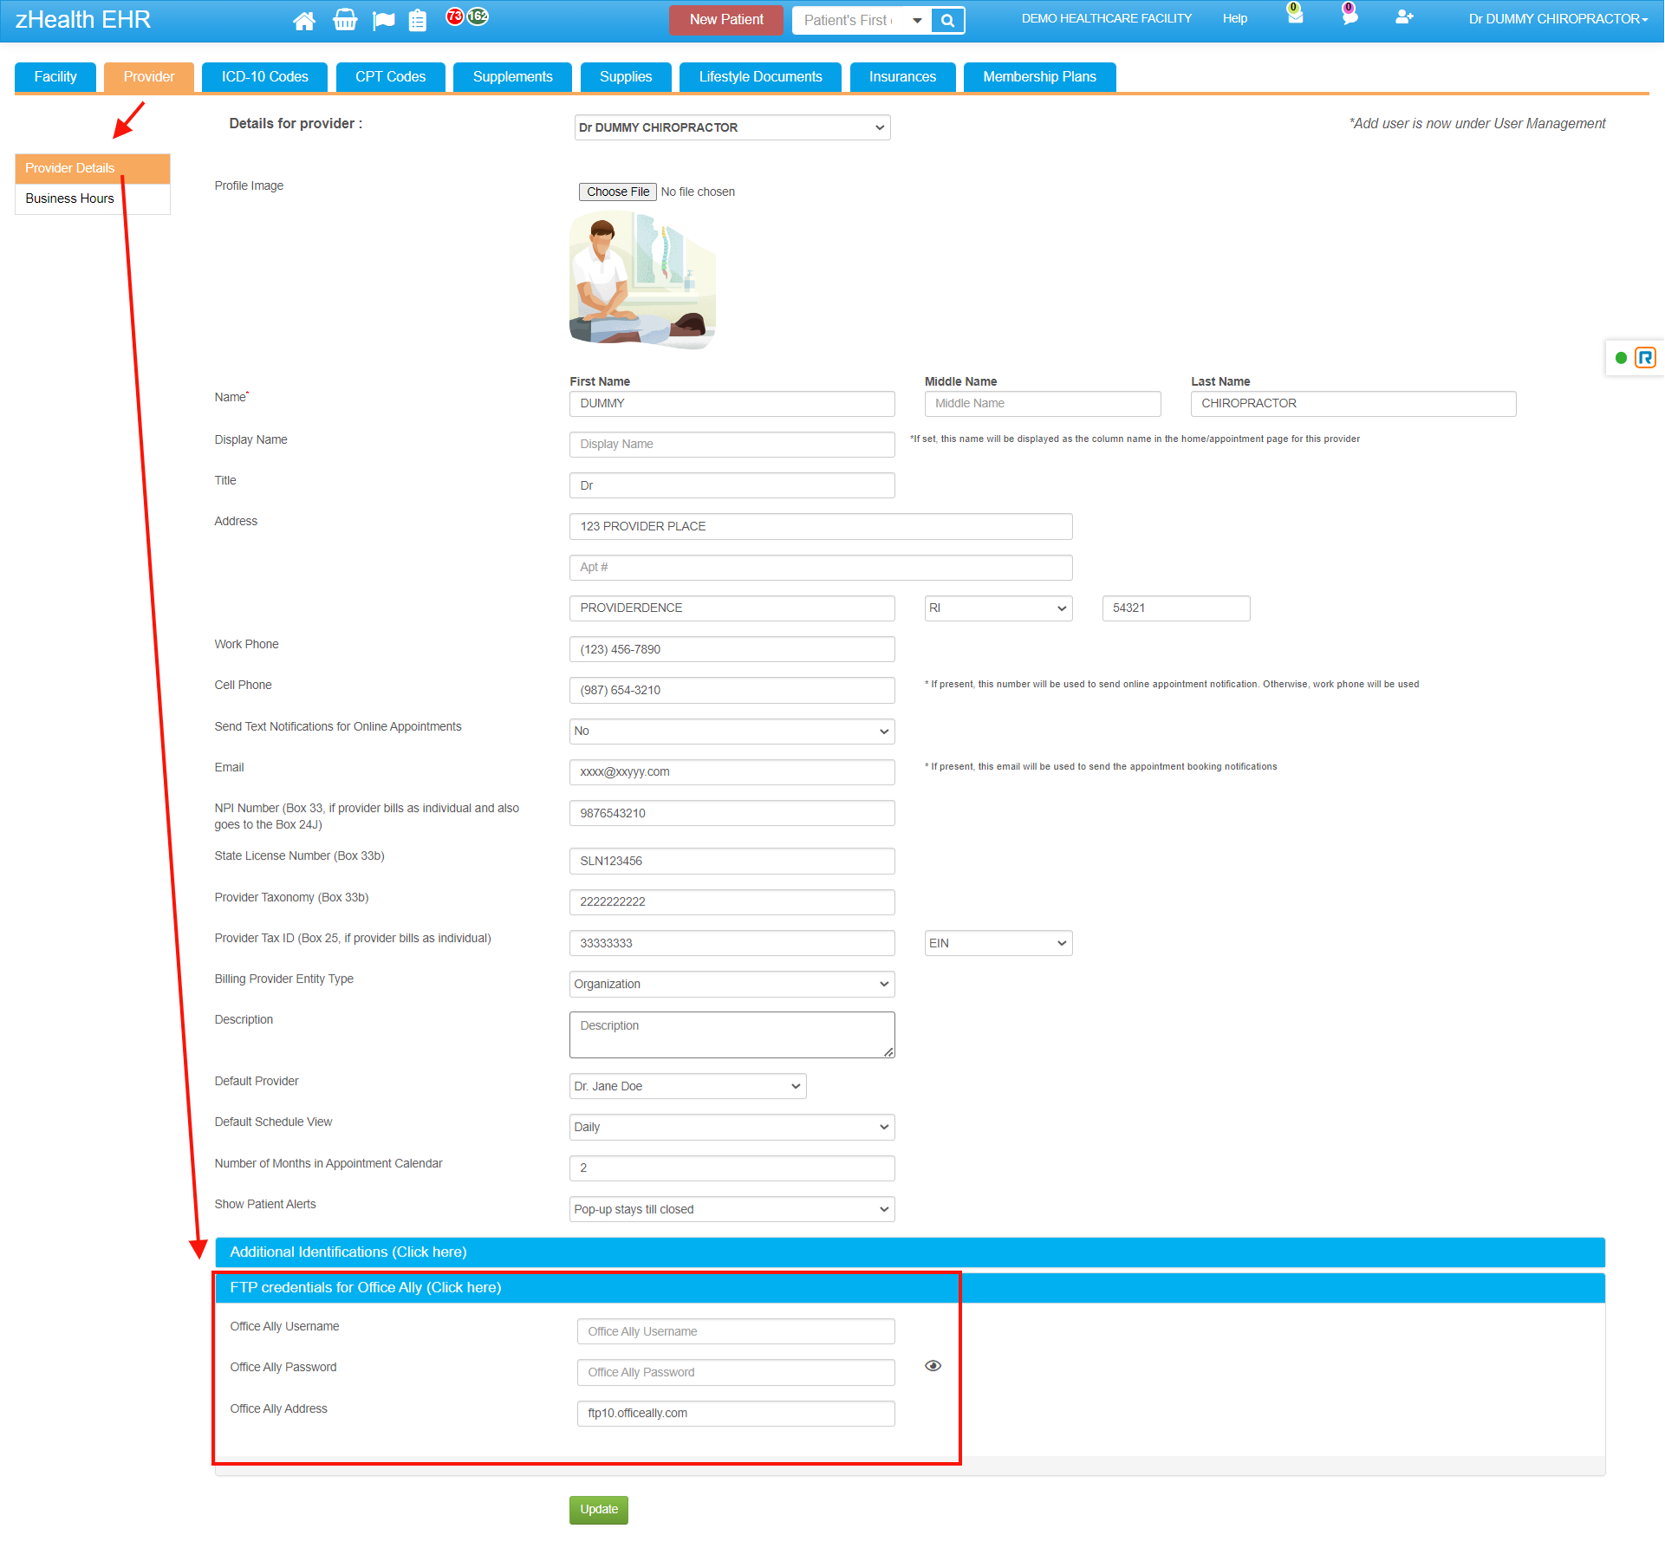Viewport: 1665px width, 1541px height.
Task: Open the orange R side widget
Action: click(x=1645, y=357)
